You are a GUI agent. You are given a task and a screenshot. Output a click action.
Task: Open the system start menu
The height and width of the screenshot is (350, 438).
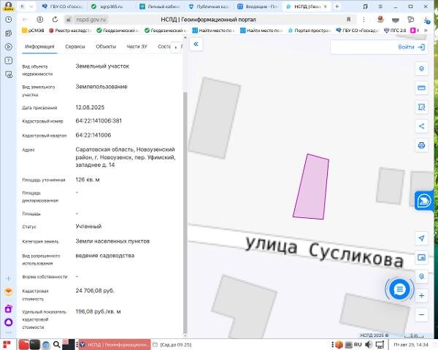click(7, 345)
